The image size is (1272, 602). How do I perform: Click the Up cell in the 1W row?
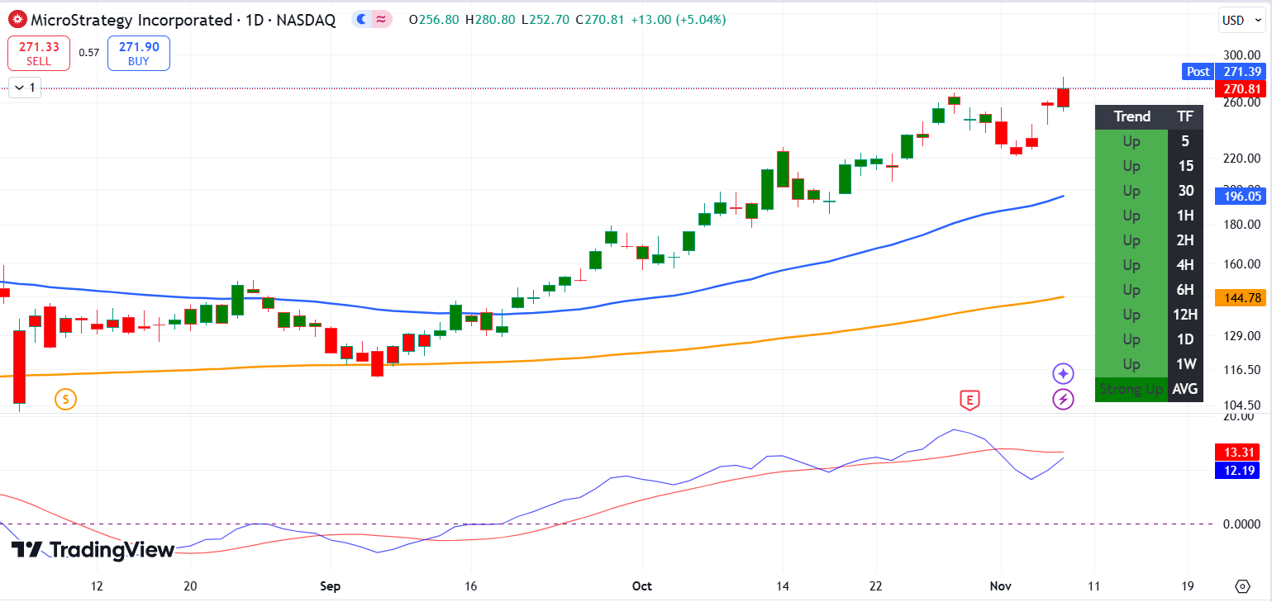pyautogui.click(x=1131, y=364)
